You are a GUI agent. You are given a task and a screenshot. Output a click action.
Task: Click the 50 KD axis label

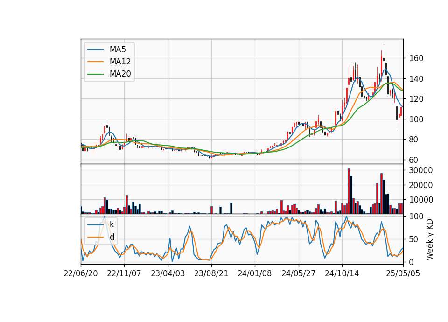pyautogui.click(x=414, y=239)
